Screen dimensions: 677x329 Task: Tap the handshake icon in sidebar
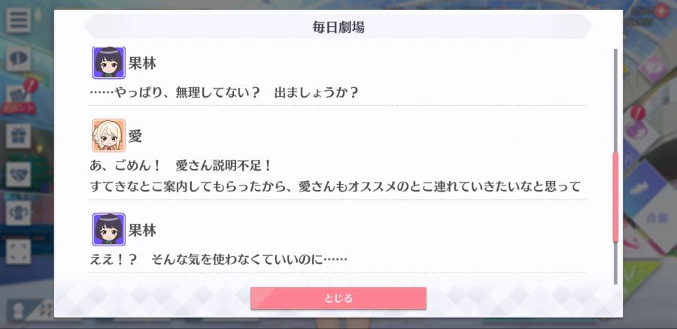point(18,174)
